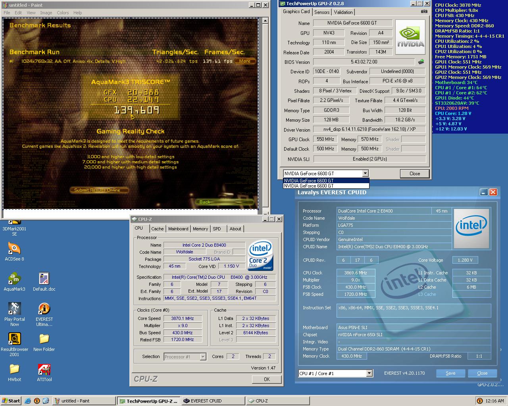This screenshot has width=508, height=406.
Task: Launch Internet Explorer from quick launch
Action: 28,401
